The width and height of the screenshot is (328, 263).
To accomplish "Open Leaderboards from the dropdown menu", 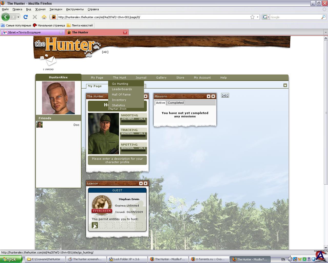I will 122,89.
